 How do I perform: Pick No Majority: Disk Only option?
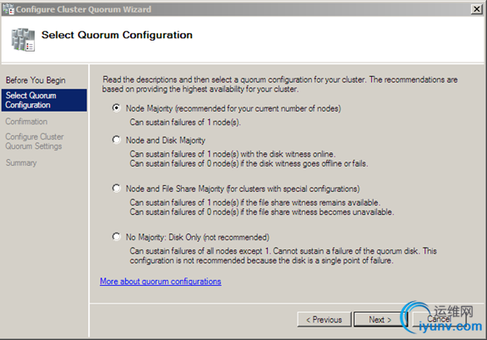117,237
